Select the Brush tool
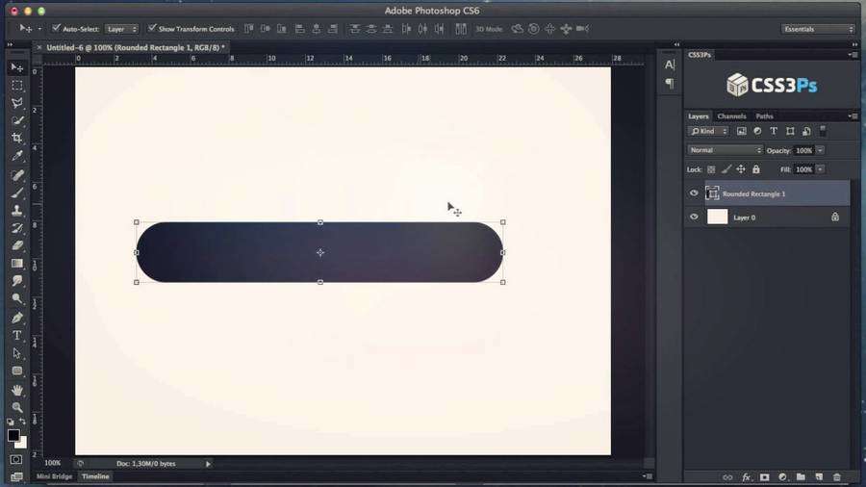Image resolution: width=866 pixels, height=487 pixels. tap(17, 192)
